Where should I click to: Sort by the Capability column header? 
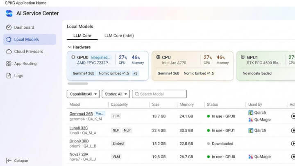[119, 105]
